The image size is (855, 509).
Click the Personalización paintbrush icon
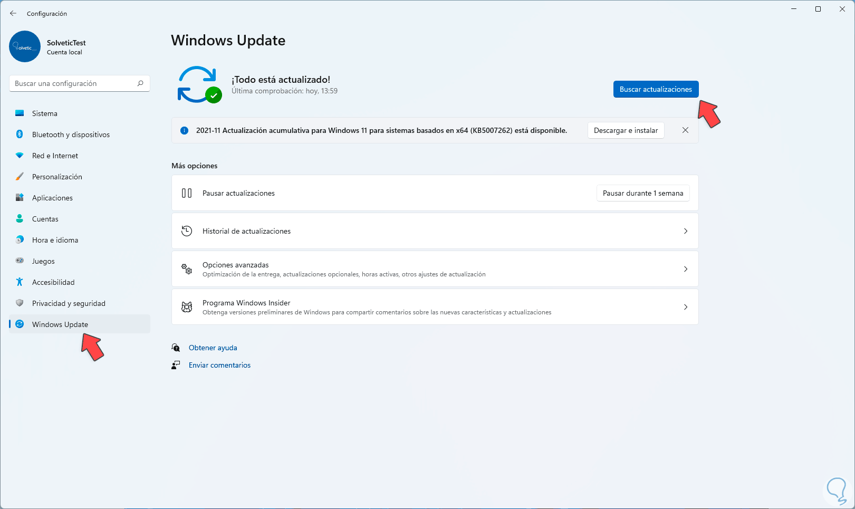click(x=20, y=177)
